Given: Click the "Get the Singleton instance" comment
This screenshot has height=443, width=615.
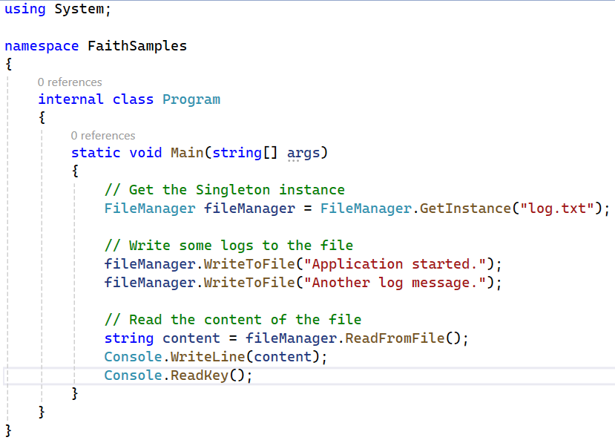Looking at the screenshot, I should (225, 190).
